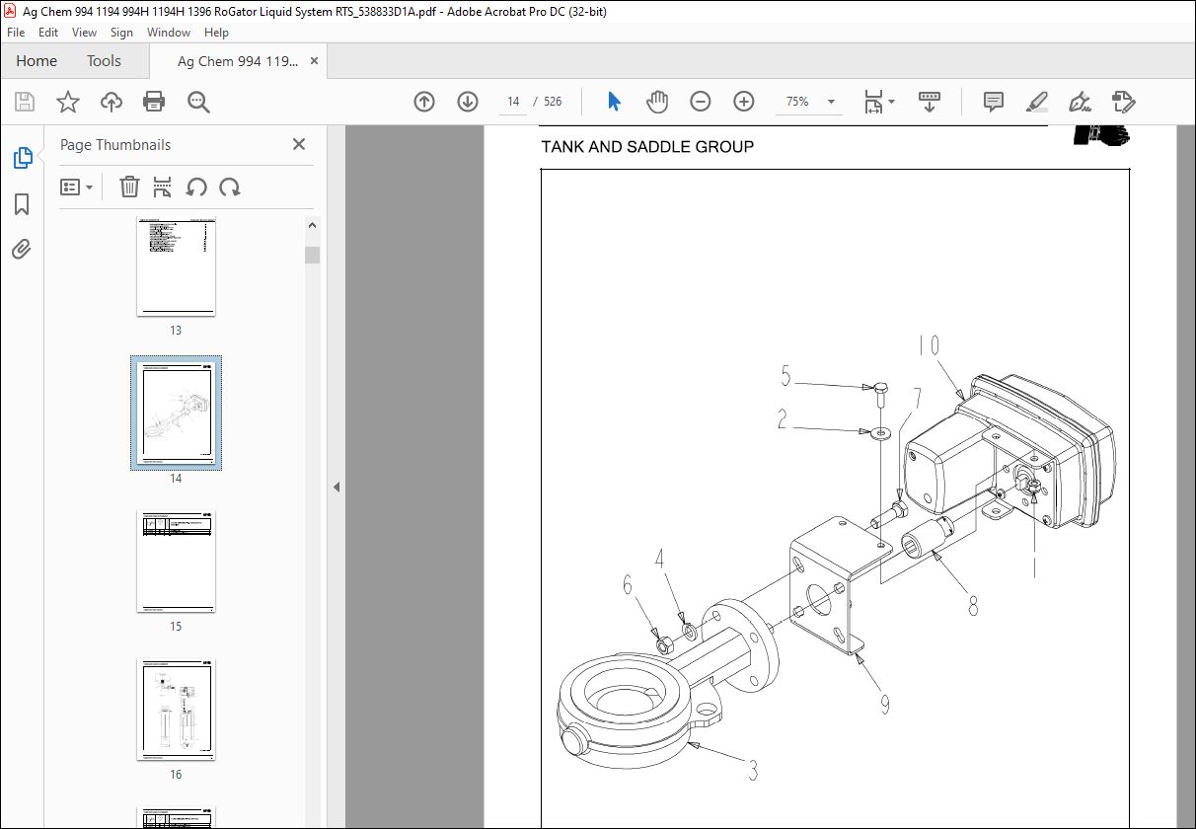The image size is (1196, 829).
Task: Open the print pages scissors icon
Action: click(x=163, y=187)
